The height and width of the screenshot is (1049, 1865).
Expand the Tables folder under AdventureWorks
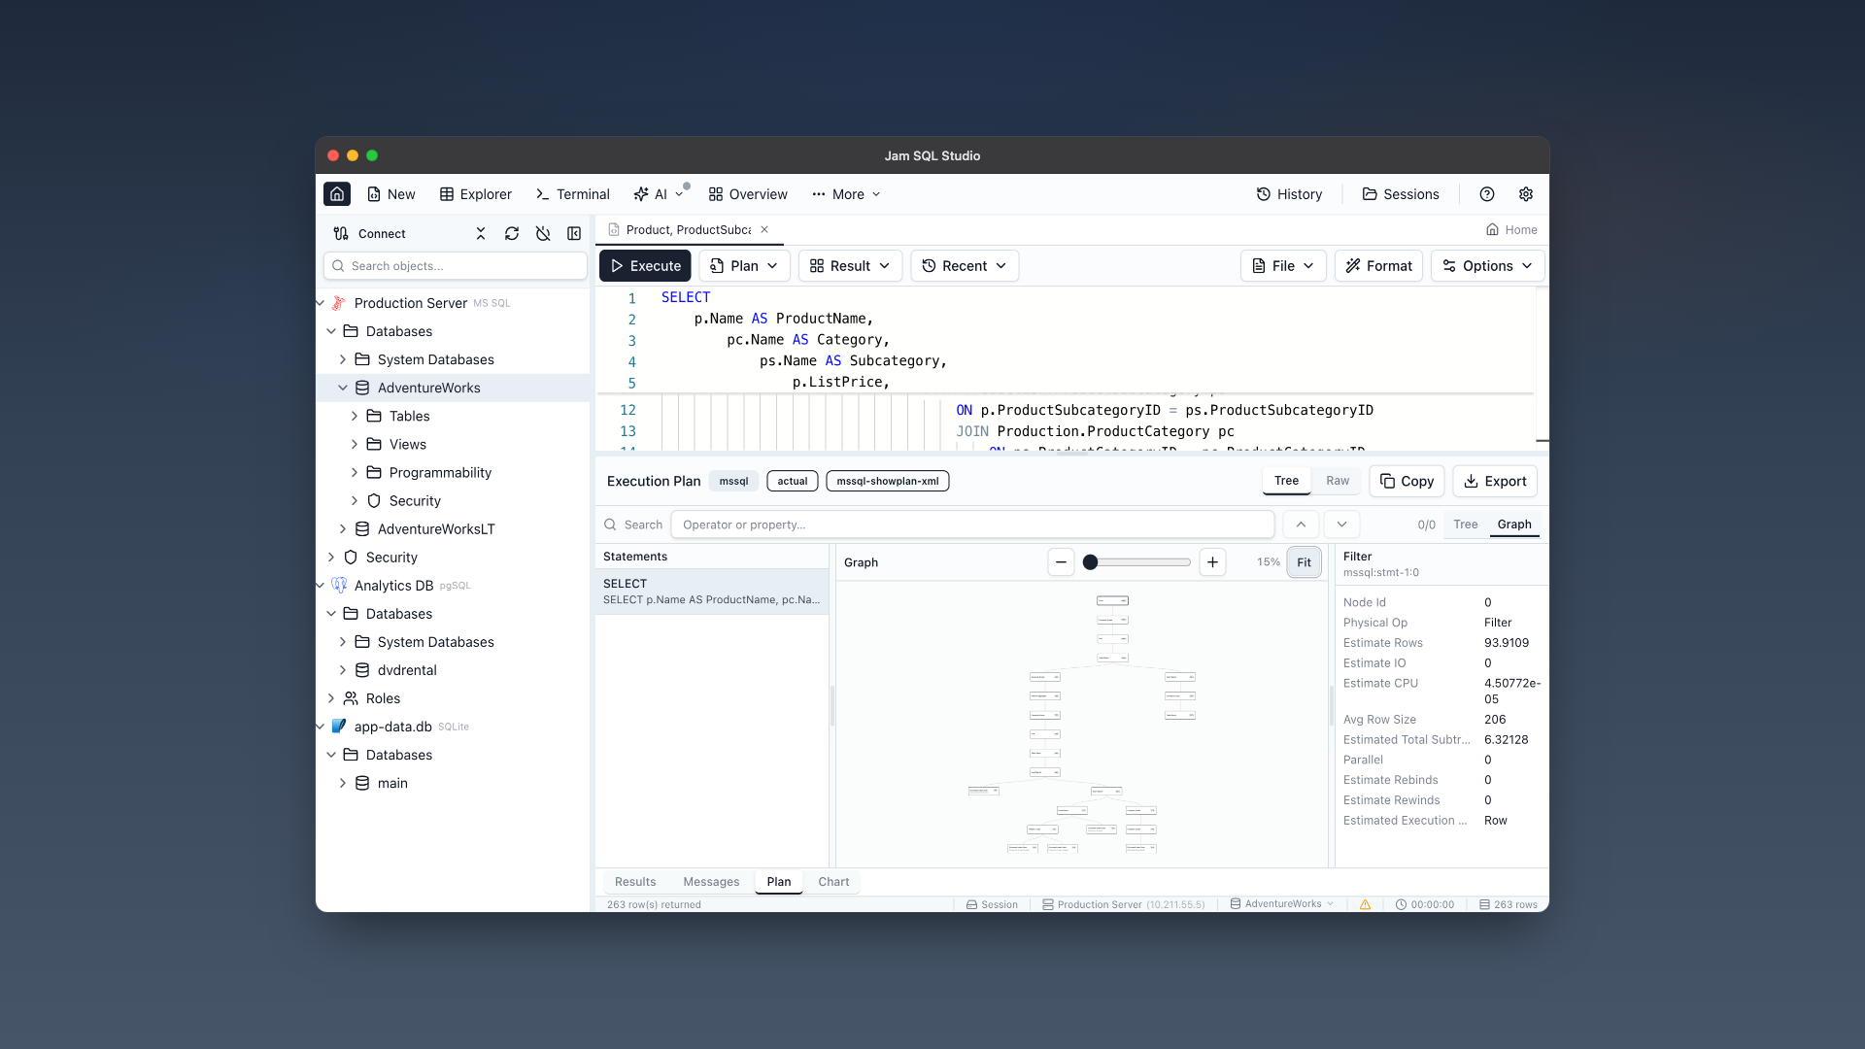tap(355, 416)
